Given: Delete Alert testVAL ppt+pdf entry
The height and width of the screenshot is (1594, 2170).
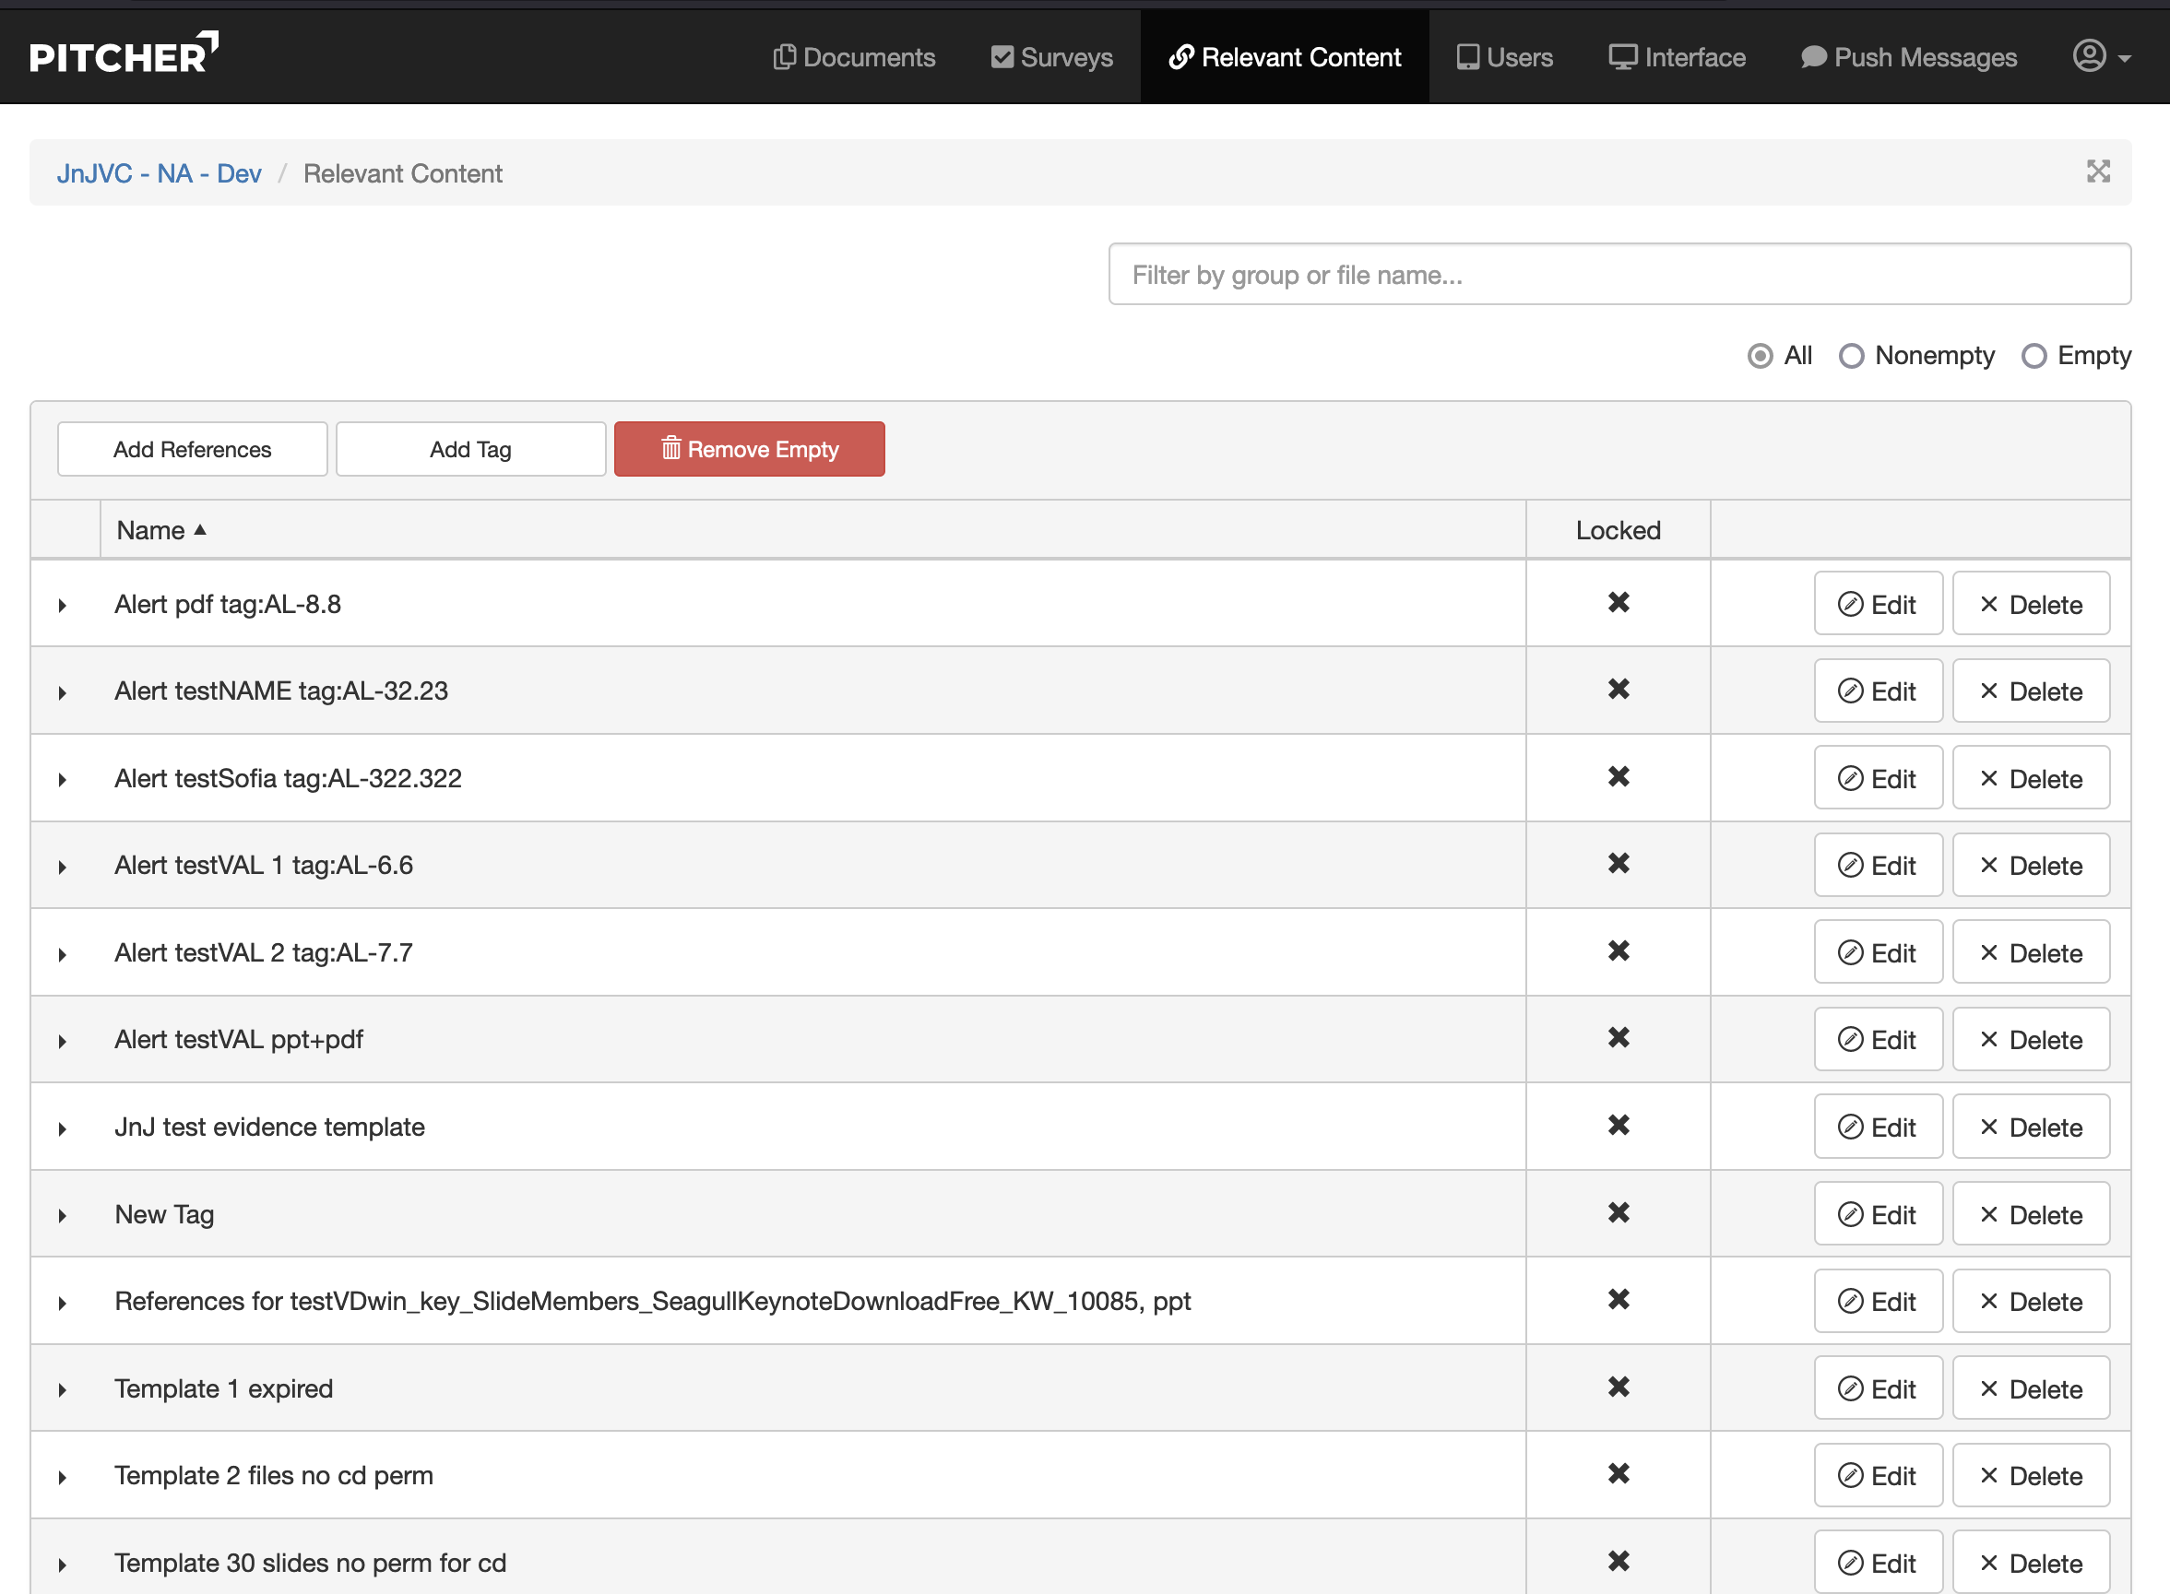Looking at the screenshot, I should 2030,1039.
